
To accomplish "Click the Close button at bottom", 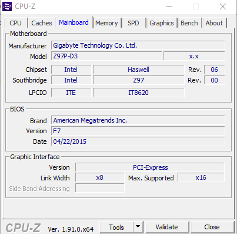I will 212,227.
